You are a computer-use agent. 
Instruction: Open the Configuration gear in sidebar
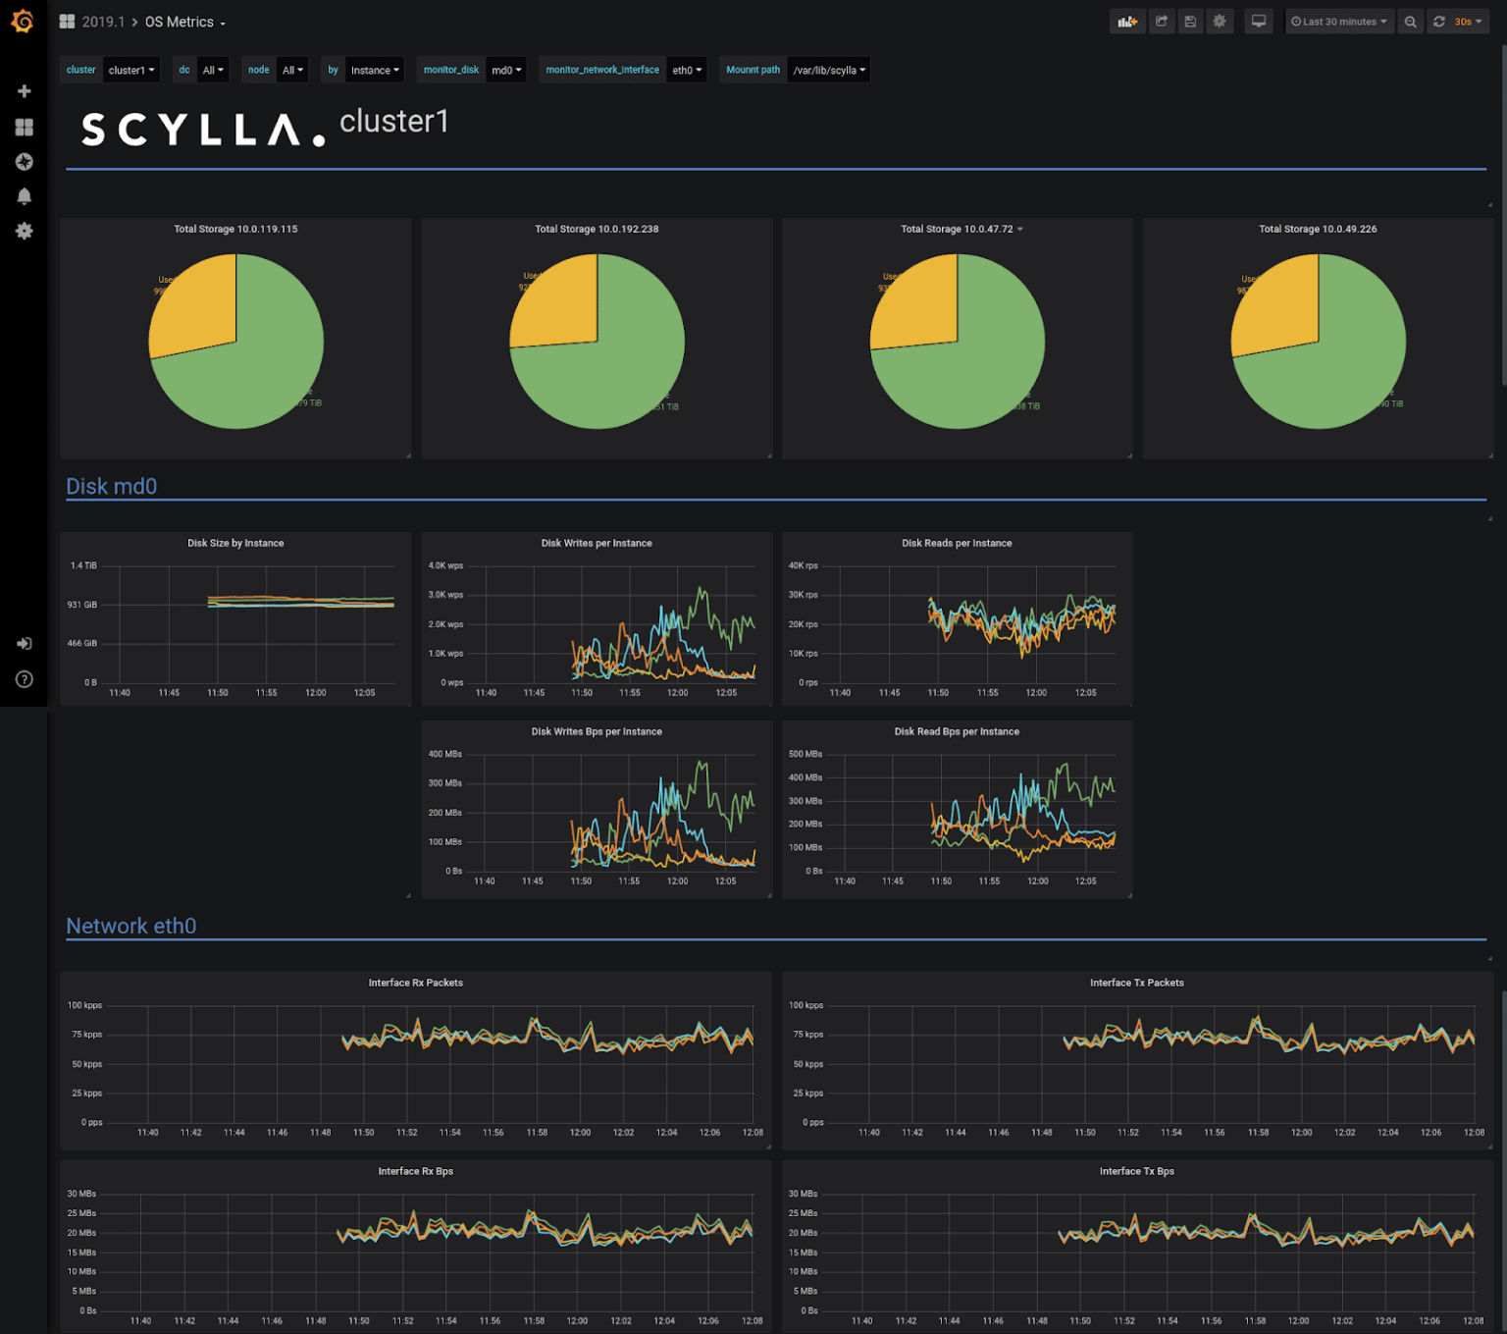coord(25,231)
